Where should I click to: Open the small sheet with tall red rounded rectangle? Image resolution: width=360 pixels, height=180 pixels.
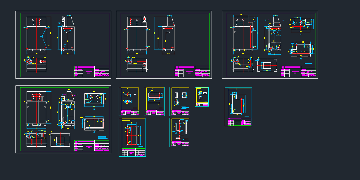click(132, 137)
